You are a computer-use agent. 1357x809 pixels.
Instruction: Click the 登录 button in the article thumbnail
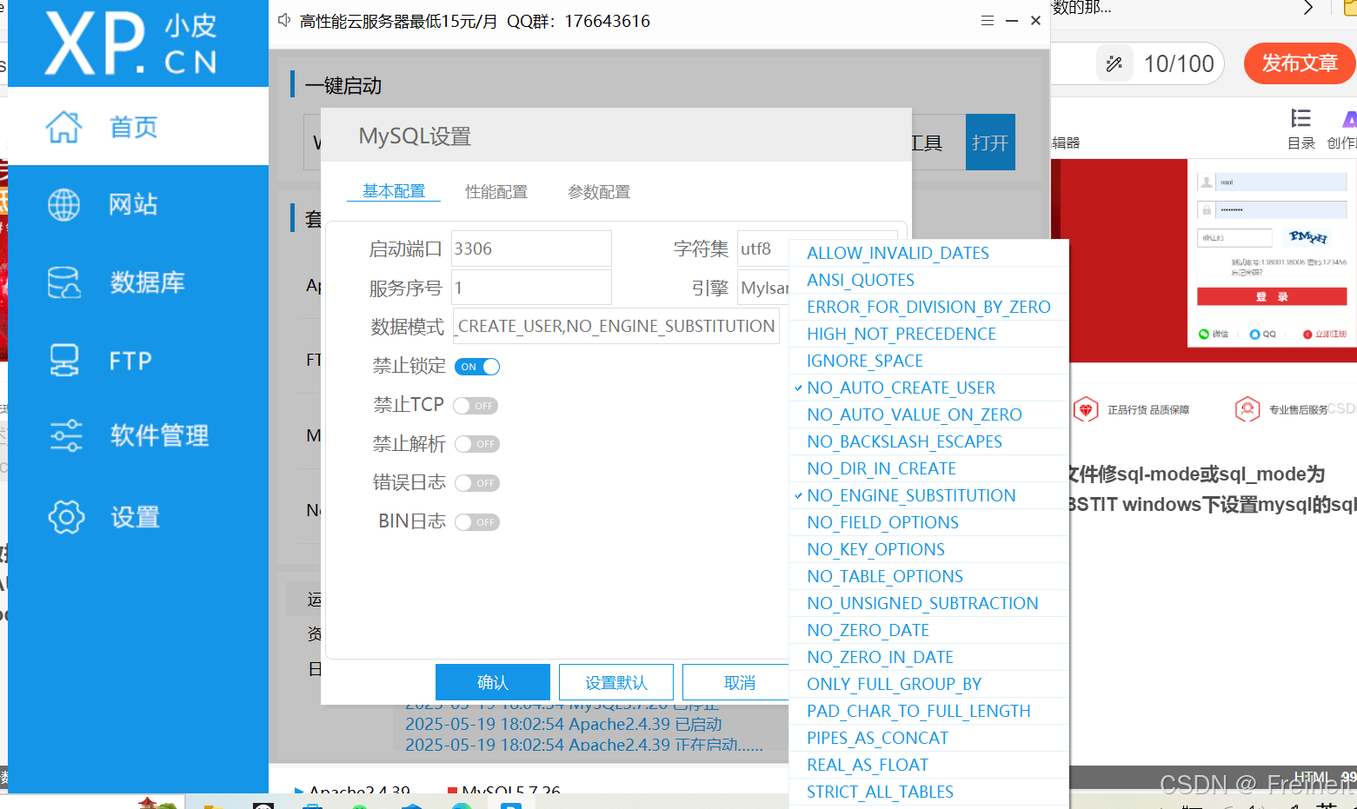pos(1272,297)
